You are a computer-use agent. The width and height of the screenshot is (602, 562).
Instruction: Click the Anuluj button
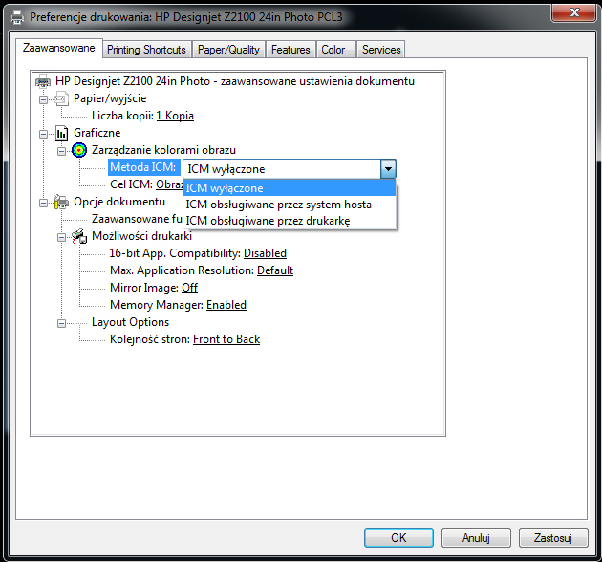[476, 537]
